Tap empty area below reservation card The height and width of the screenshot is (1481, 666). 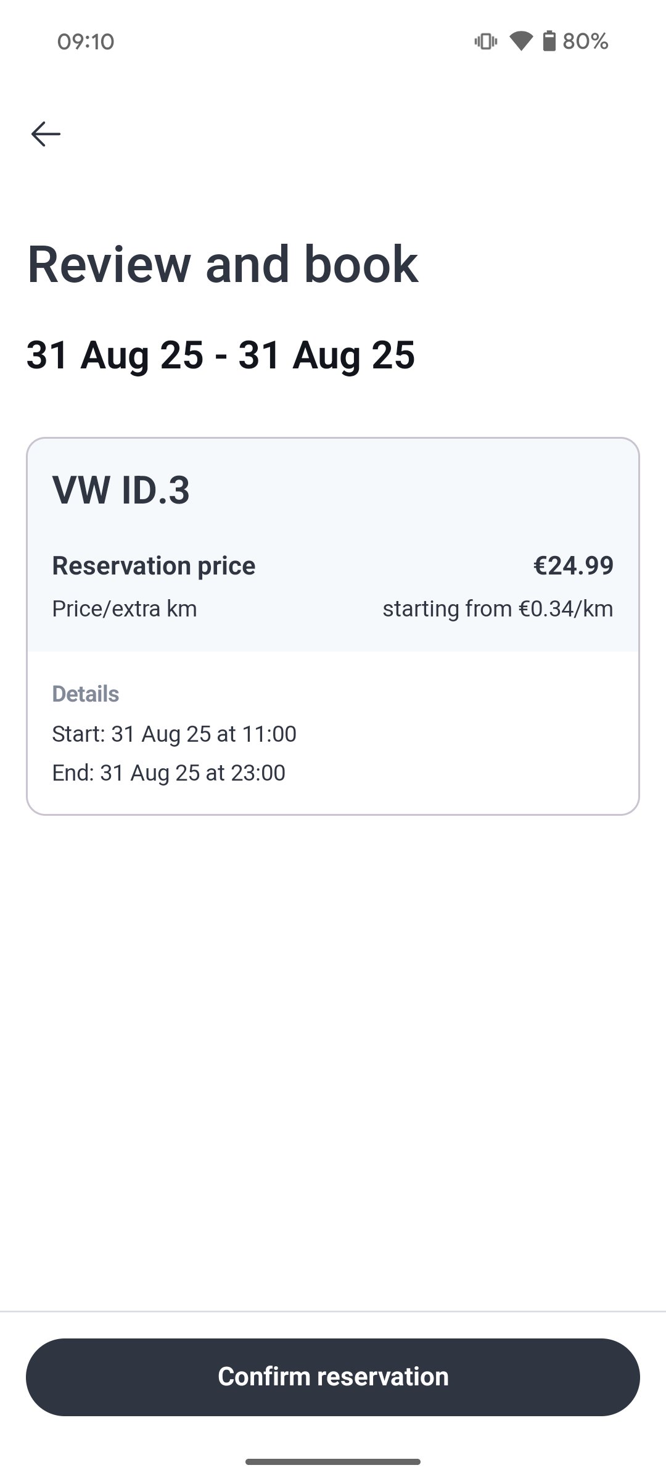[333, 1049]
